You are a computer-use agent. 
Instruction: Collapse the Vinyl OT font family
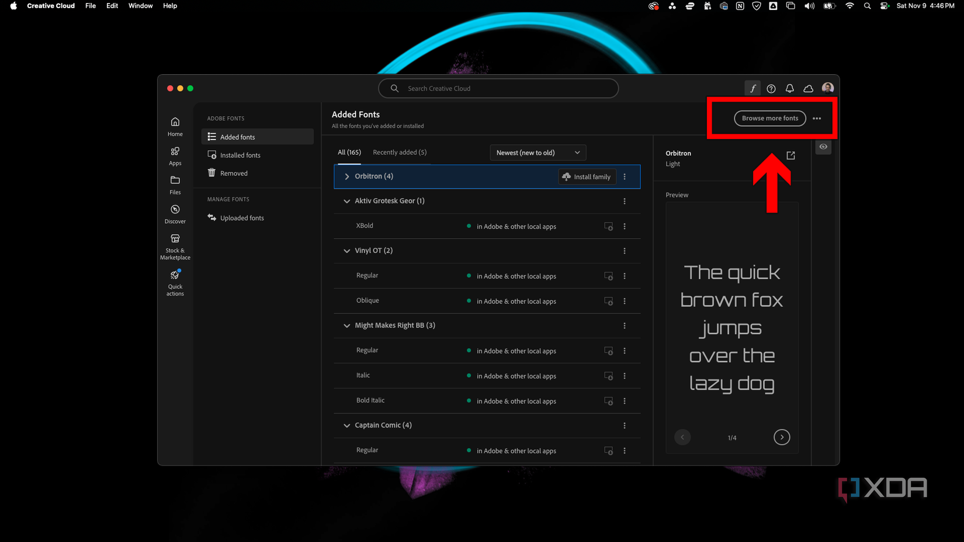[347, 251]
